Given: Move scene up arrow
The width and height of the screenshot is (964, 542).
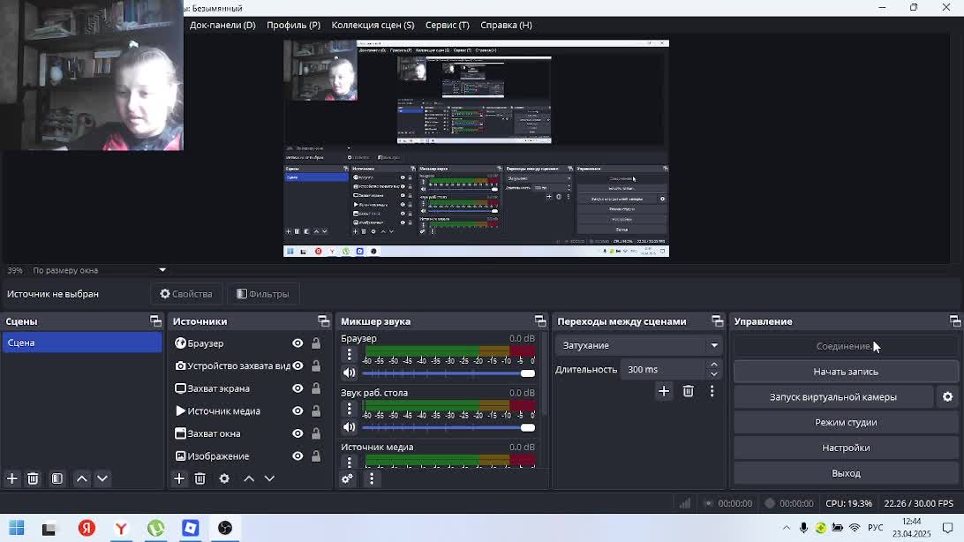Looking at the screenshot, I should pyautogui.click(x=82, y=478).
